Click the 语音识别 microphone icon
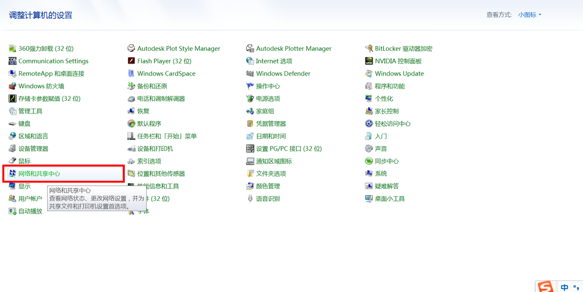Screen dimensions: 583x292 [x=250, y=199]
